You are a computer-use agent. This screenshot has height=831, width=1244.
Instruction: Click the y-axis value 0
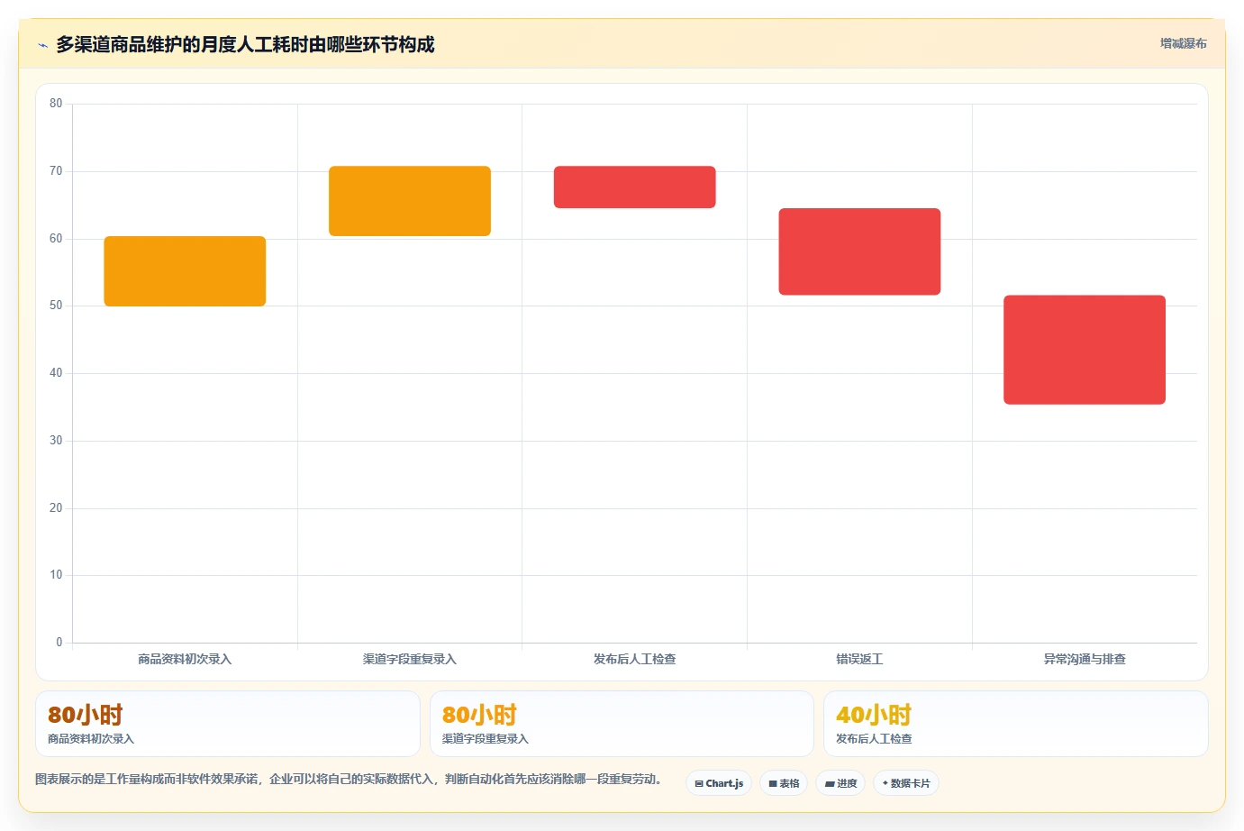pos(59,643)
